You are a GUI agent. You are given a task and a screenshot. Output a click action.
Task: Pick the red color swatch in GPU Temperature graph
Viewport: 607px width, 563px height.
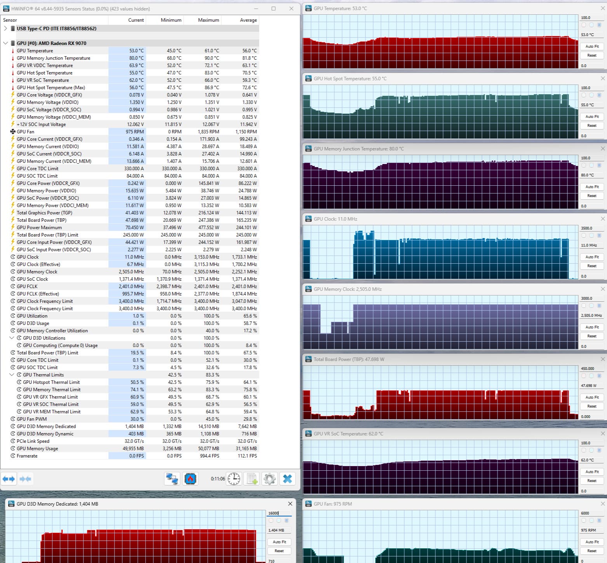(x=584, y=25)
